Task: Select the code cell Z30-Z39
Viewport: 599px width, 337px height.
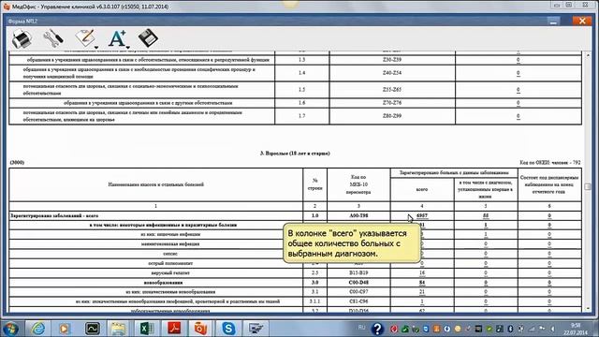Action: [392, 60]
